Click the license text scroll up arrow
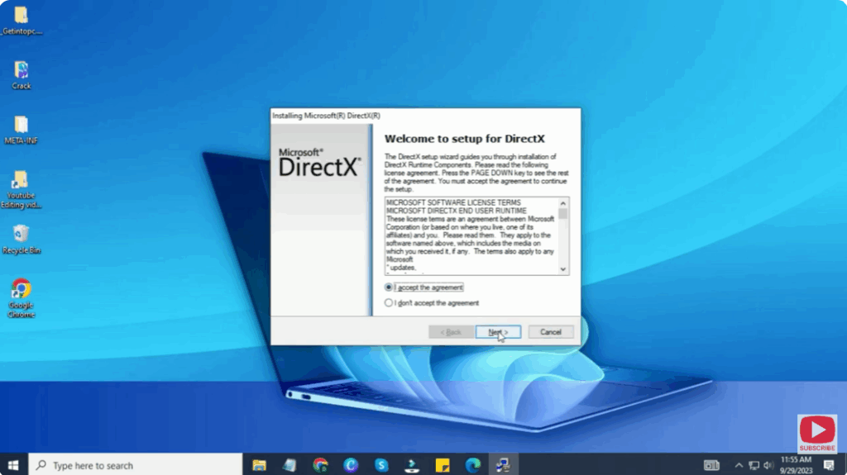The height and width of the screenshot is (475, 847). 562,203
